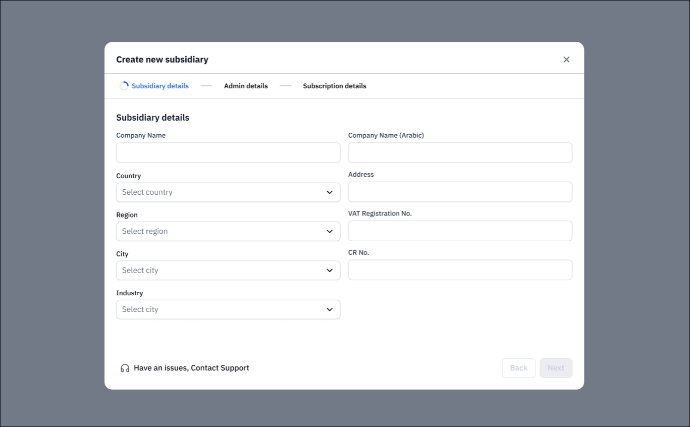
Task: Click the City field's chevron icon
Action: (330, 270)
